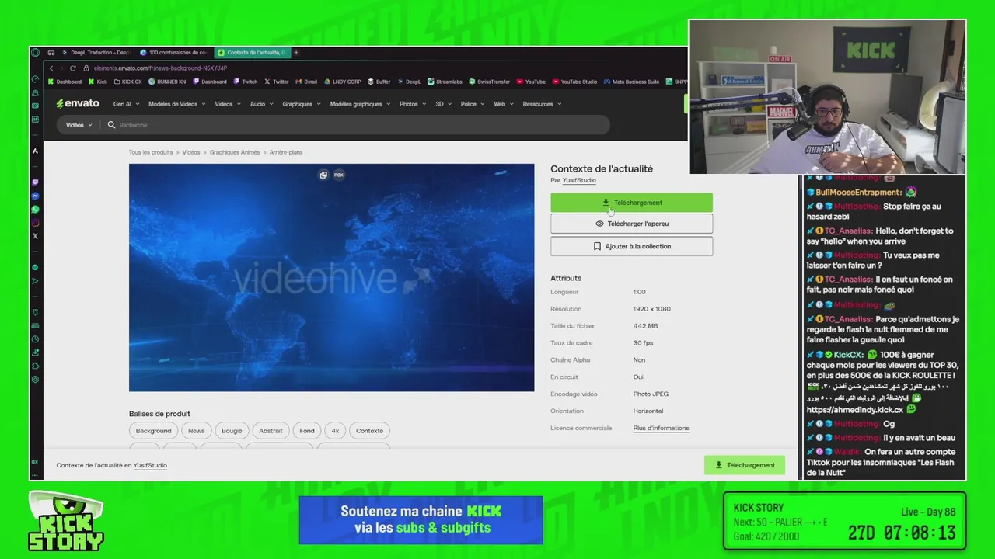Expand the Web menu

tap(503, 104)
